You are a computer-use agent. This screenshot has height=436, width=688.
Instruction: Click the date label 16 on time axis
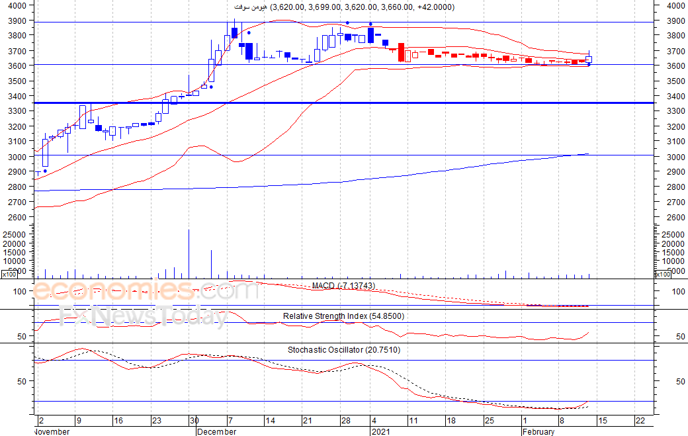point(118,421)
